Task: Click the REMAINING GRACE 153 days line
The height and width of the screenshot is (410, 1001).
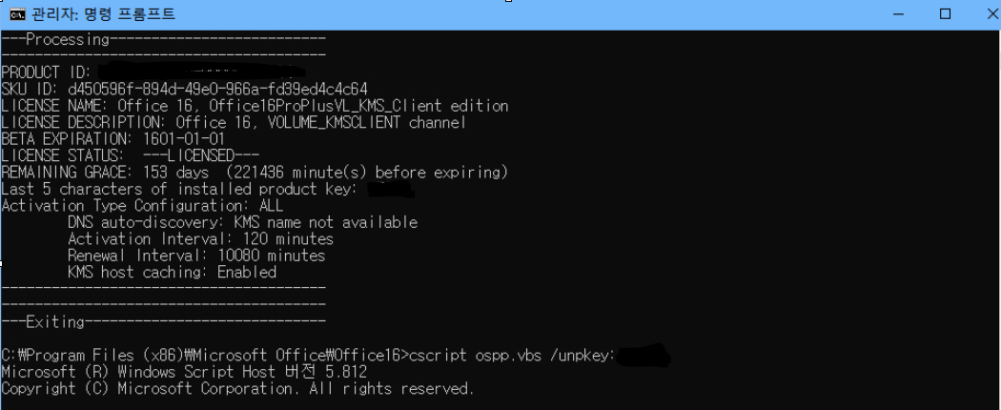Action: (x=255, y=172)
